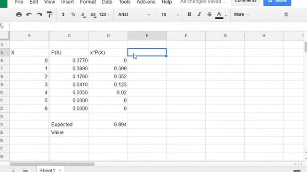Expand the More toolbar options

241,14
